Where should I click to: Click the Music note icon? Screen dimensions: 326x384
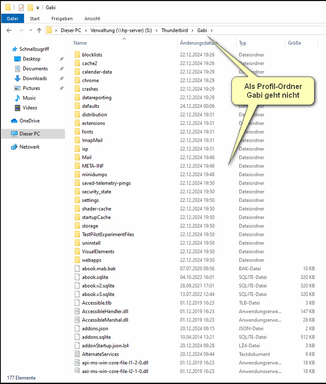[x=17, y=98]
